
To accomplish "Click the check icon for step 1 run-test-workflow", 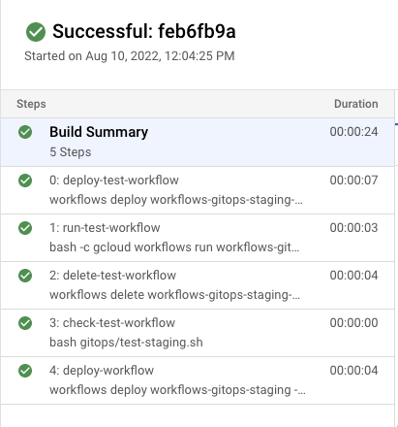I will click(x=25, y=228).
